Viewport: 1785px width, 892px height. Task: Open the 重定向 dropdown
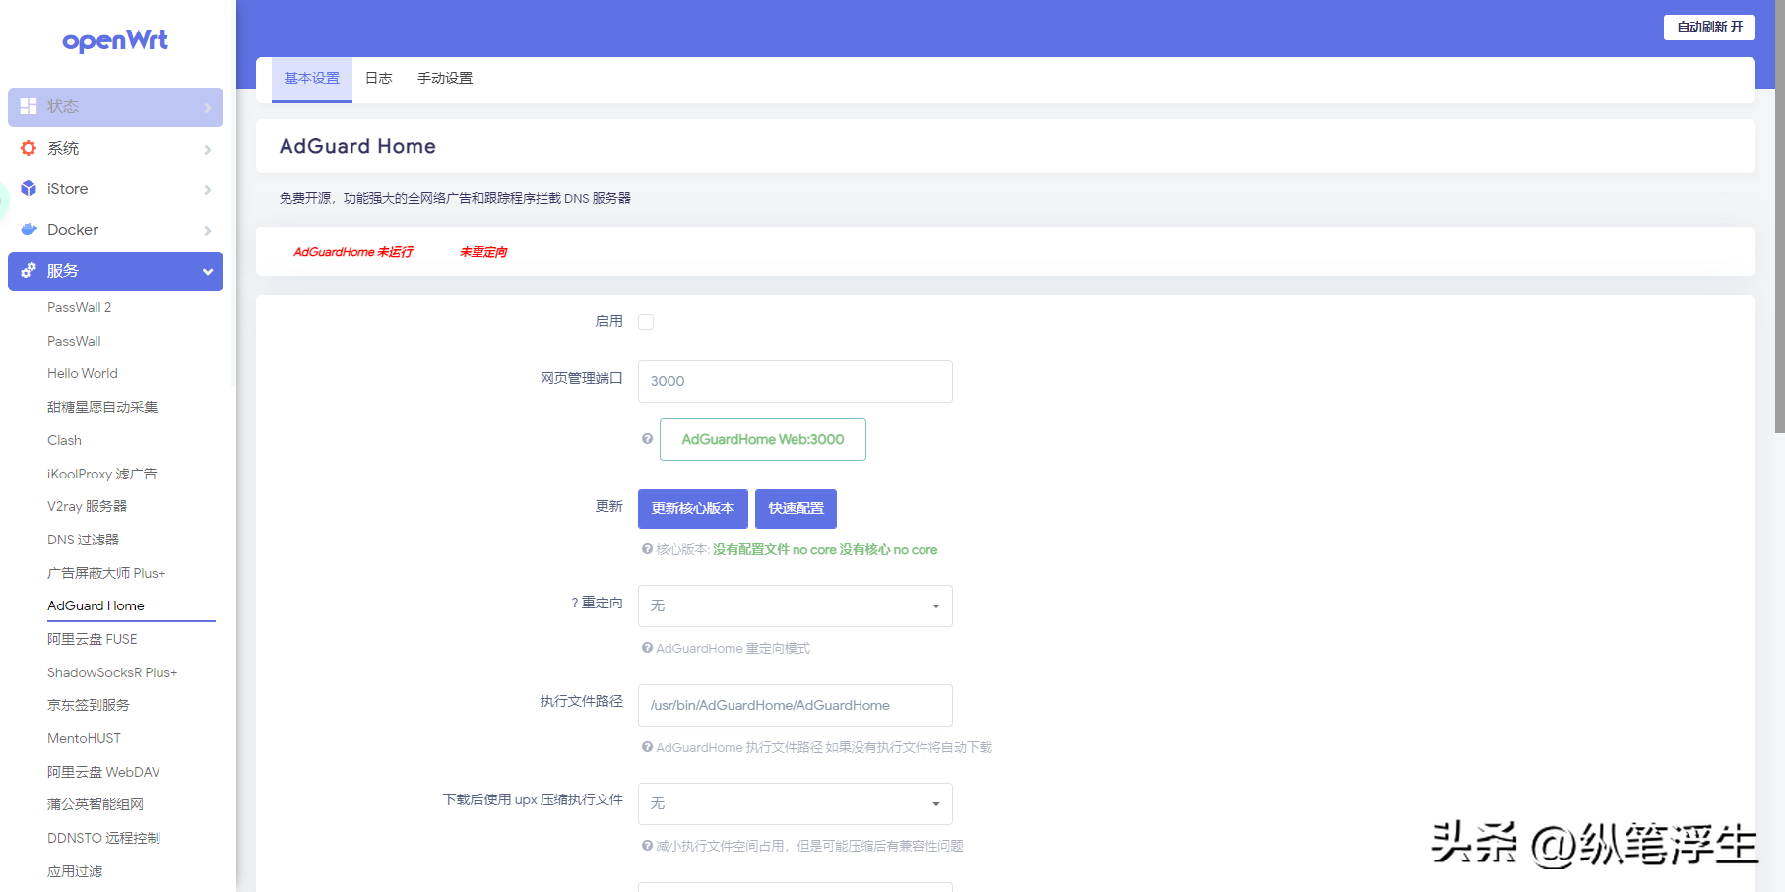(x=796, y=605)
